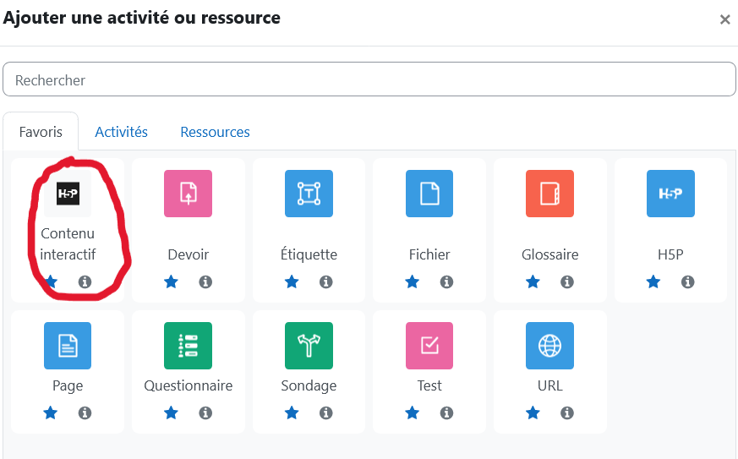Remove URL from favorites via star
The width and height of the screenshot is (738, 459).
[533, 413]
